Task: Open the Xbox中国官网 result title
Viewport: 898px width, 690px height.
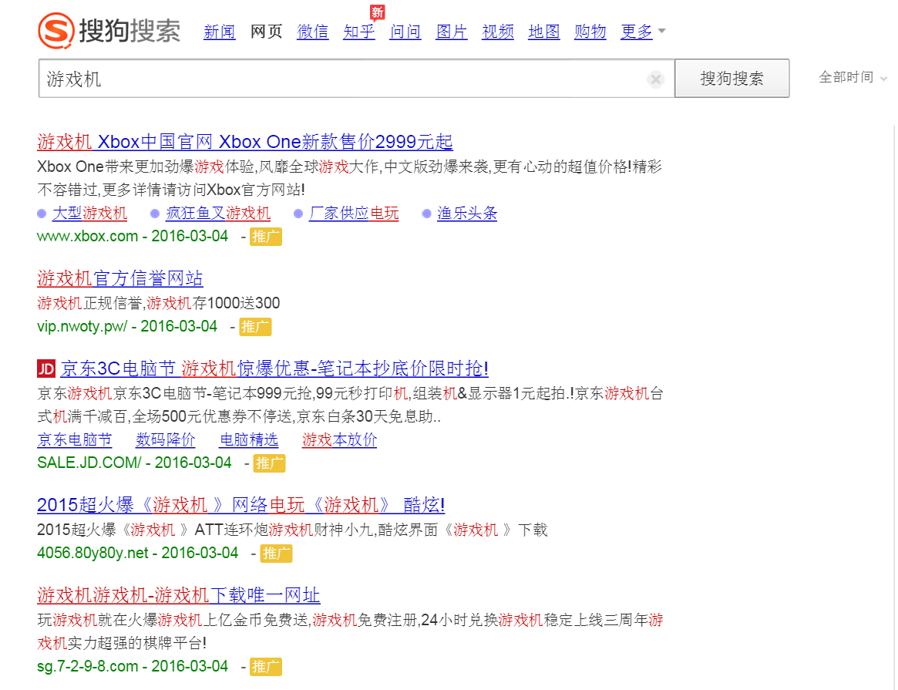Action: pos(245,141)
